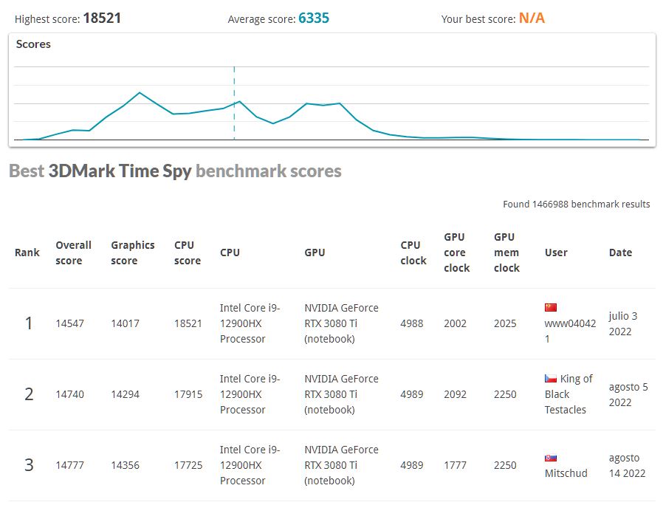Click the China flag icon next to www040421
The height and width of the screenshot is (505, 663).
coord(551,307)
